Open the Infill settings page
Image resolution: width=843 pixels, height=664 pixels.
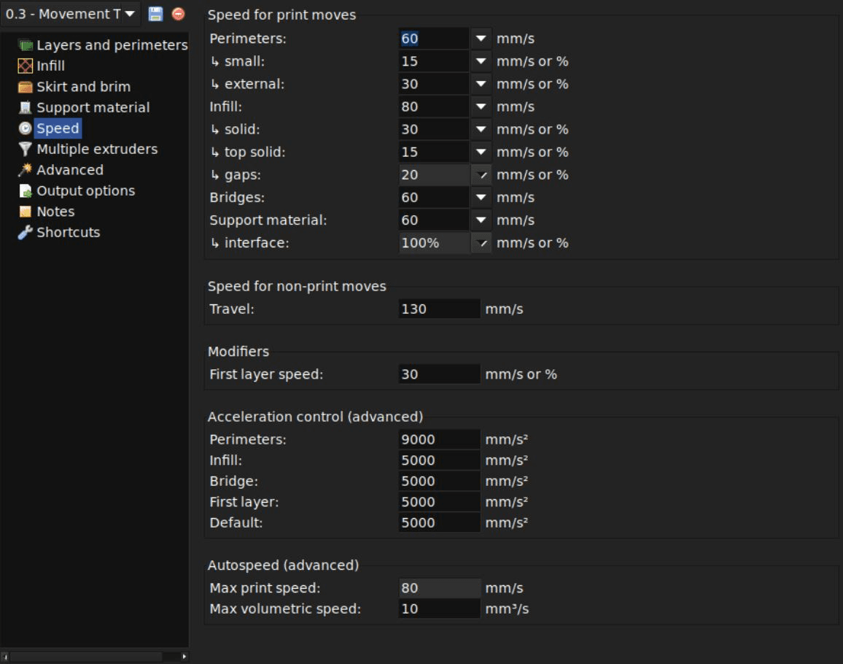[x=50, y=66]
